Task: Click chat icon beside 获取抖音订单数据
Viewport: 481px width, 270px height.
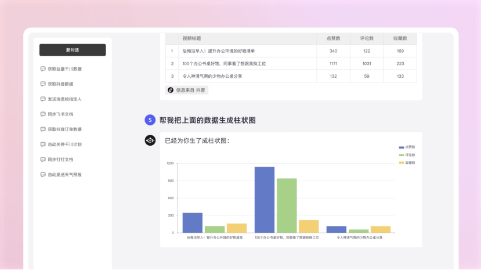Action: pyautogui.click(x=43, y=129)
